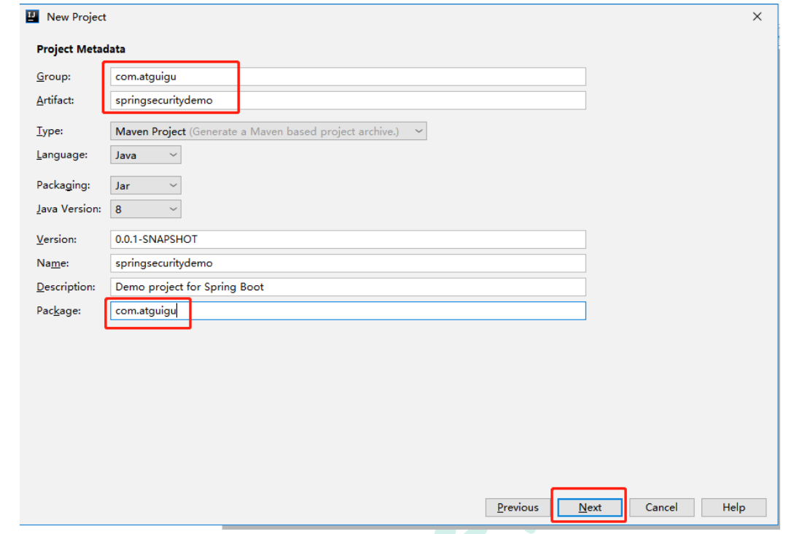Image resolution: width=786 pixels, height=534 pixels.
Task: Open the Java Version dropdown showing 8
Action: [145, 209]
